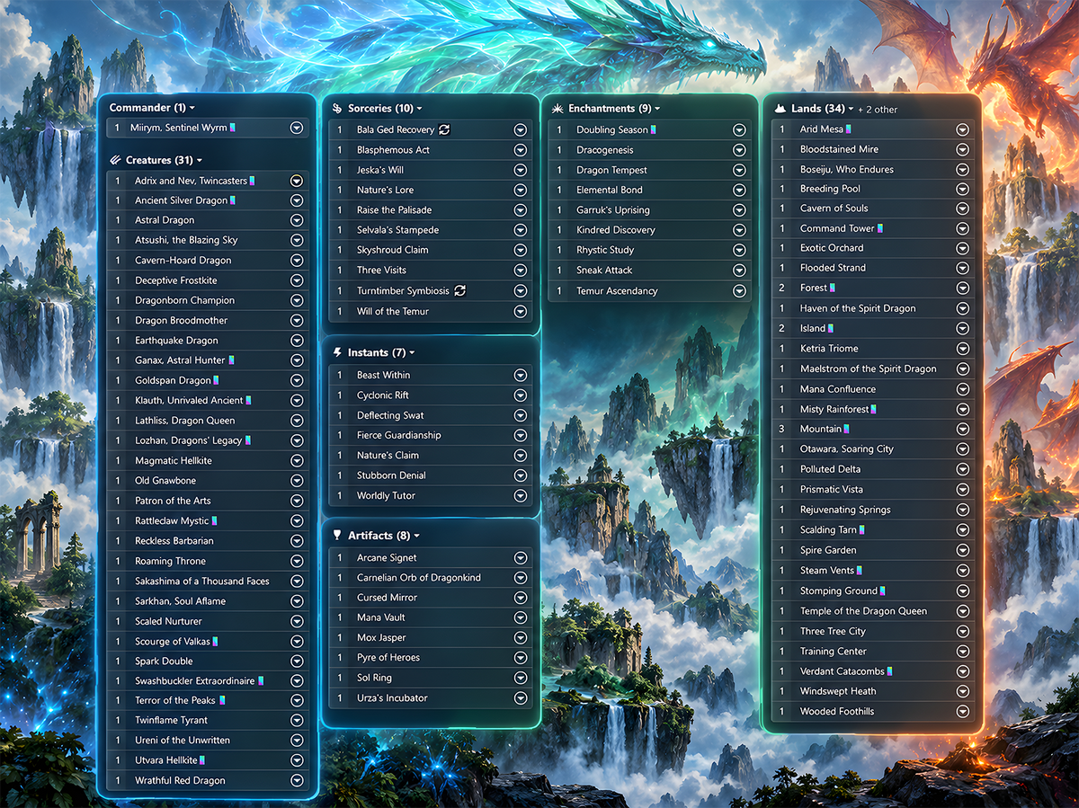This screenshot has height=808, width=1079.
Task: Select the Pyre of Heroes row
Action: point(431,658)
